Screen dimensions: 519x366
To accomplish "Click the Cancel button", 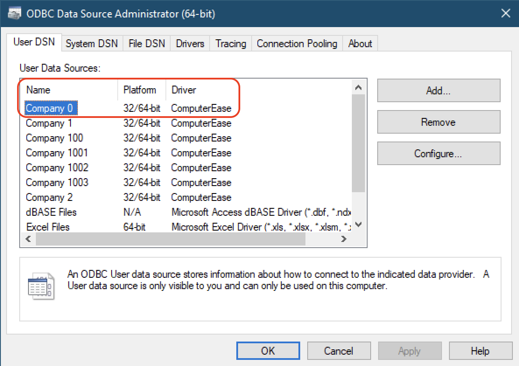I will pyautogui.click(x=338, y=351).
